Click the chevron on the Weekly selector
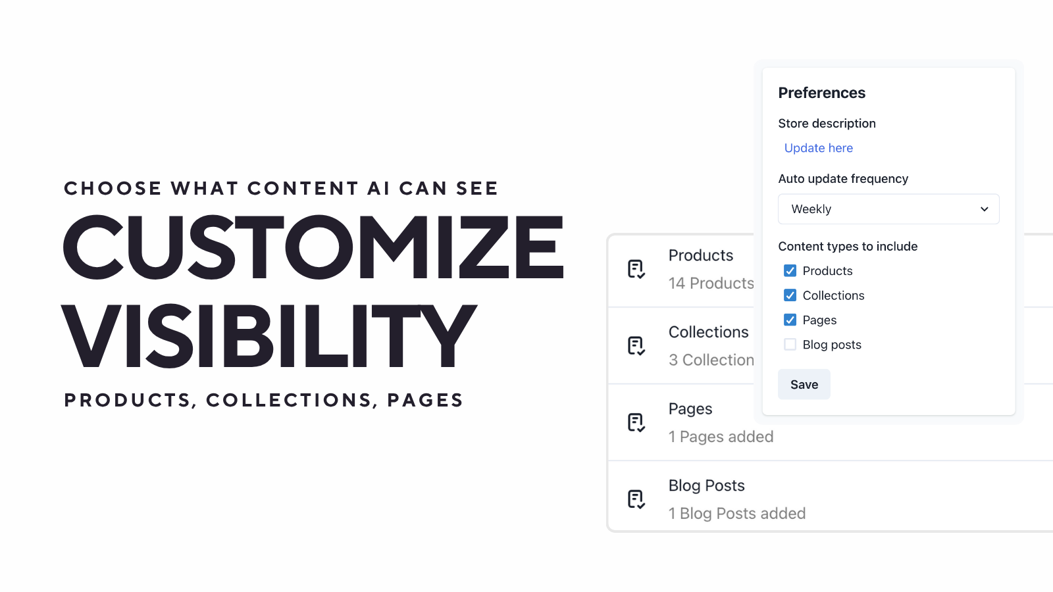 985,209
